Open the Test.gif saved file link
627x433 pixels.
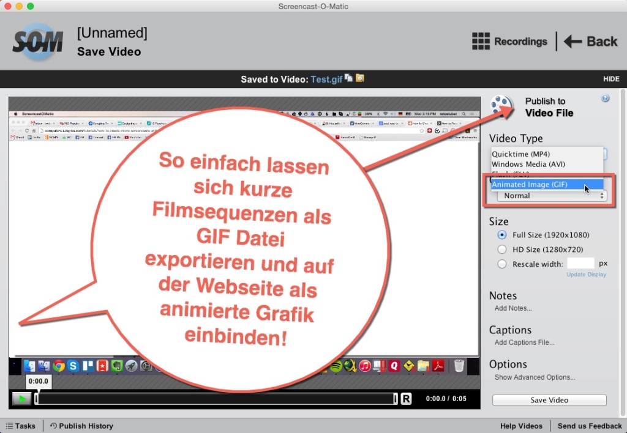tap(326, 80)
